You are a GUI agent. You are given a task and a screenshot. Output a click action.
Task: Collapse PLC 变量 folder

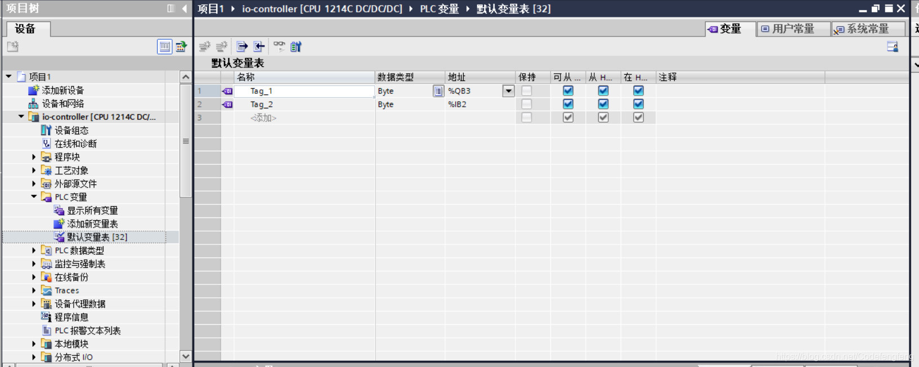pos(34,197)
